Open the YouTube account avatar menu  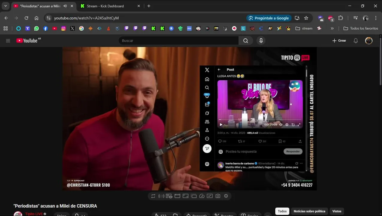(x=369, y=40)
